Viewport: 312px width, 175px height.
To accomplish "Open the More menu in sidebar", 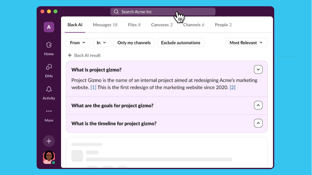I will [49, 115].
